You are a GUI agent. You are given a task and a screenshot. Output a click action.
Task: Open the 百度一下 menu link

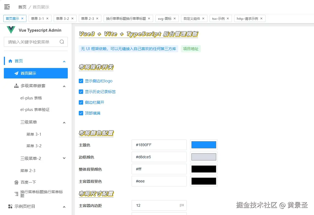pos(28,182)
